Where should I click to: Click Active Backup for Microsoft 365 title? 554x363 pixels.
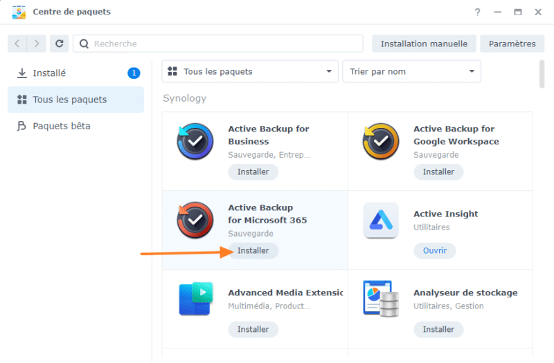point(267,214)
